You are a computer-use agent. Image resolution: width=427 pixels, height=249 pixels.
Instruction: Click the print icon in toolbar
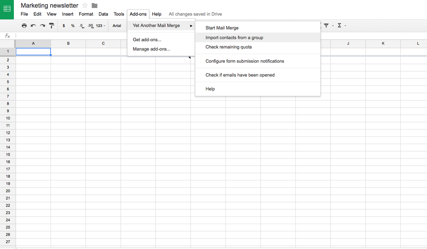click(24, 26)
